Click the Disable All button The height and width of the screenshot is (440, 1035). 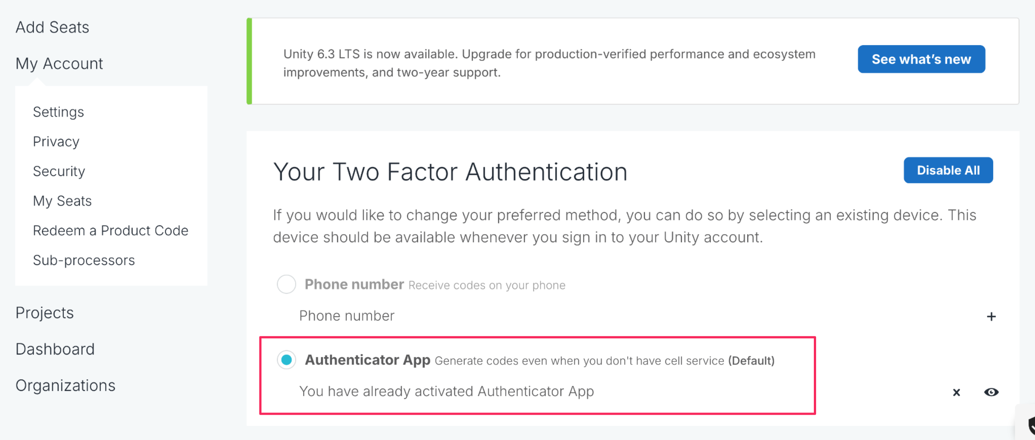[x=948, y=170]
